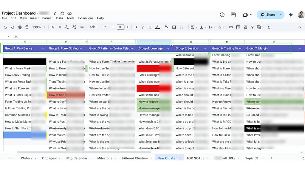This screenshot has height=171, width=305.
Task: Open the Functions sigma icon
Action: 269,27
